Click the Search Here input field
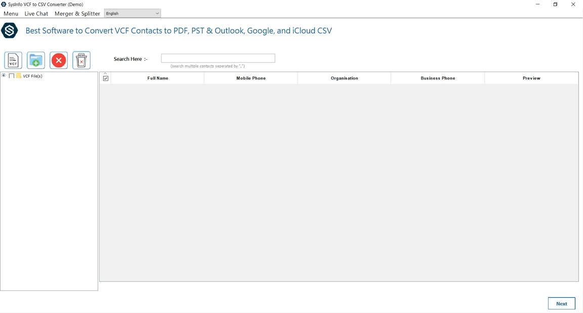This screenshot has height=313, width=583. (218, 58)
